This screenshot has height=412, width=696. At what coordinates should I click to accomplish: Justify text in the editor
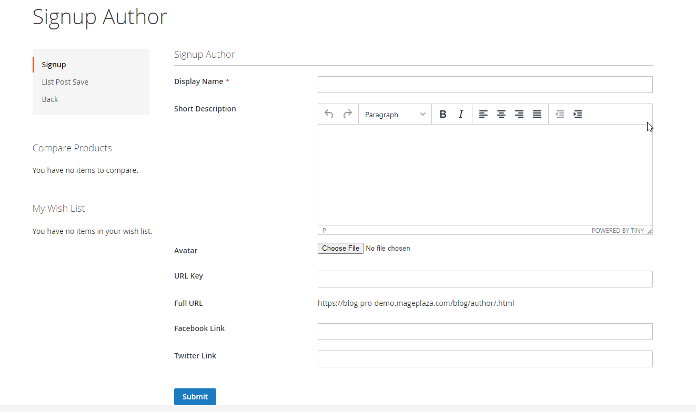(537, 114)
